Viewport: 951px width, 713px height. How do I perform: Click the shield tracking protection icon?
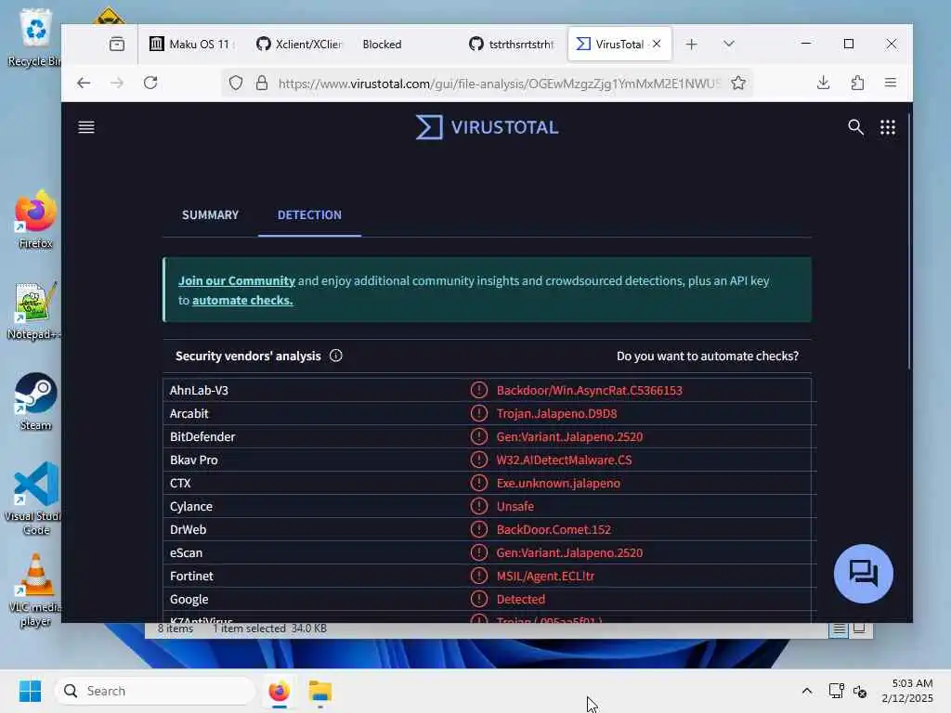[x=235, y=83]
